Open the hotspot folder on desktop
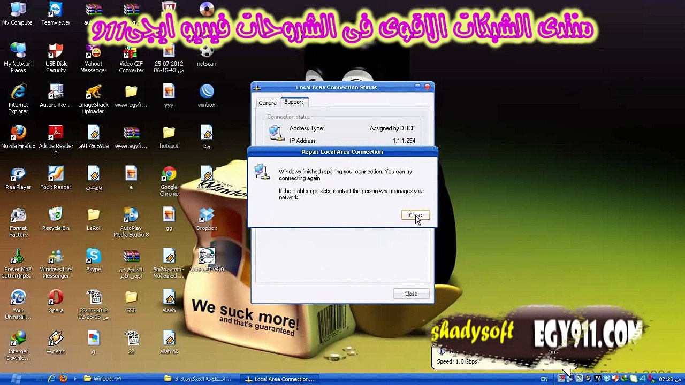685x385 pixels. [169, 137]
